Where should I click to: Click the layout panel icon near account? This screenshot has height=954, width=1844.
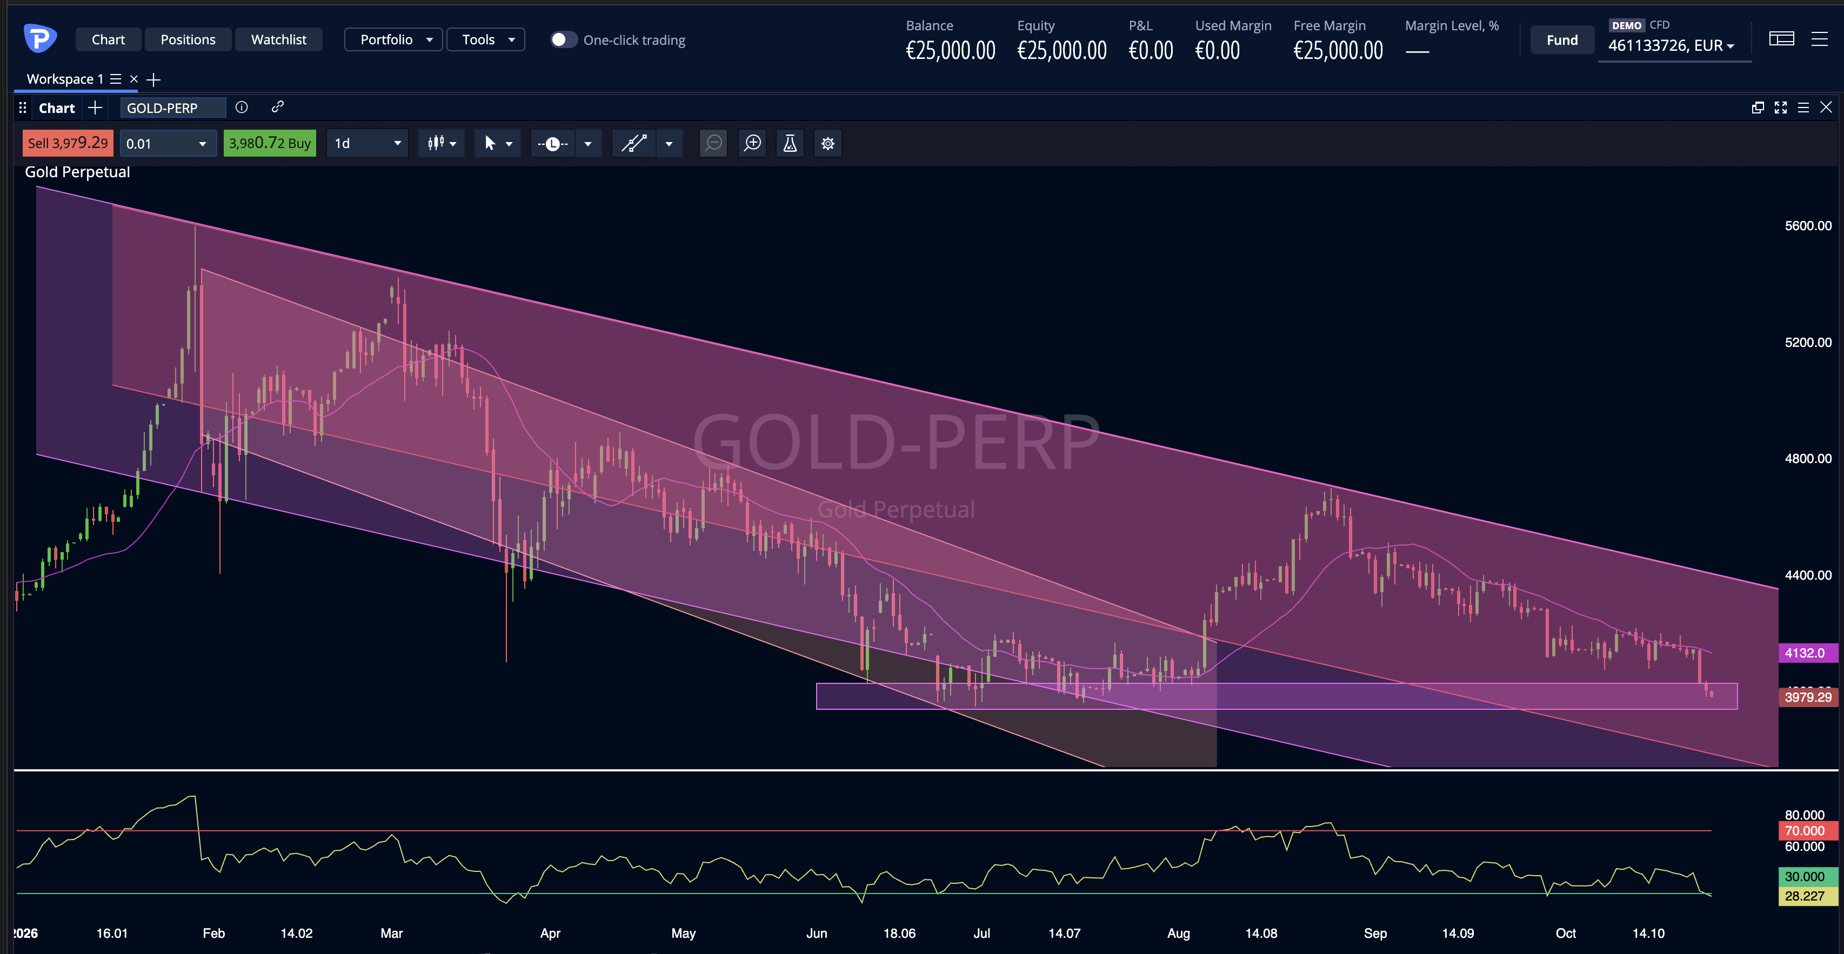[x=1781, y=39]
